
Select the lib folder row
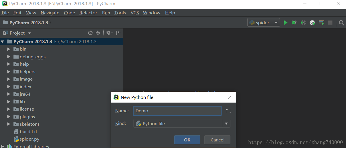[61, 102]
